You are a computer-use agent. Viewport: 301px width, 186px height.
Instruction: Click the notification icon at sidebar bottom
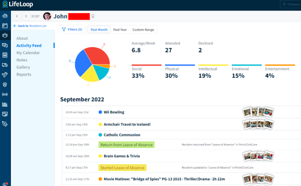point(5,184)
